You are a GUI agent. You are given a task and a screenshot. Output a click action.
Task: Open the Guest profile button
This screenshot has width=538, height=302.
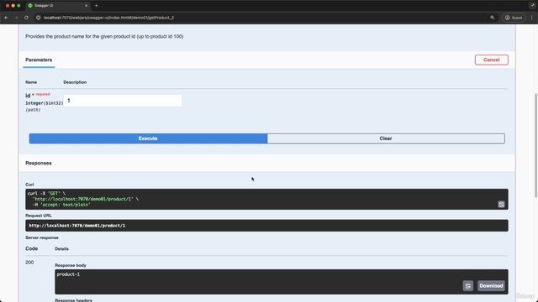point(514,18)
